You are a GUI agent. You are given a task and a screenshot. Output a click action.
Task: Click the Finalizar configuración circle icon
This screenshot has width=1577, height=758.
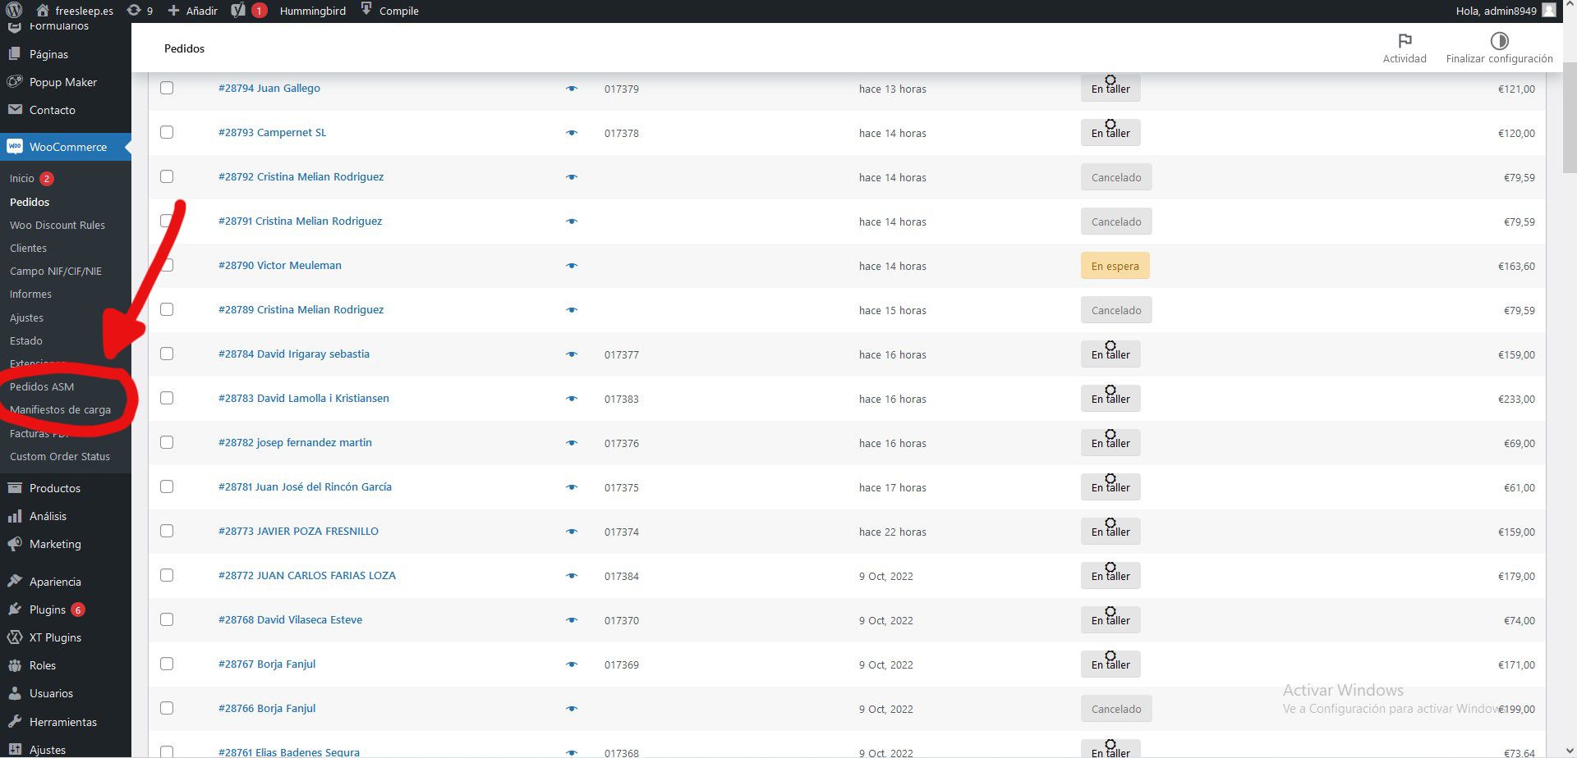click(x=1499, y=41)
